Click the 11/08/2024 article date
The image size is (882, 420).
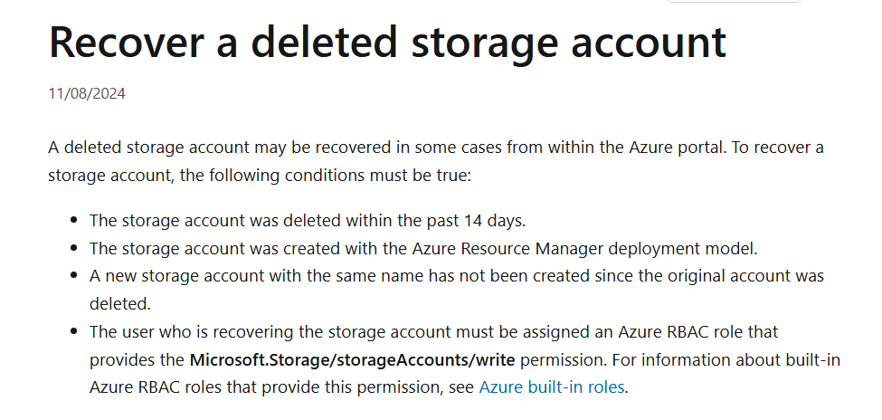click(87, 93)
